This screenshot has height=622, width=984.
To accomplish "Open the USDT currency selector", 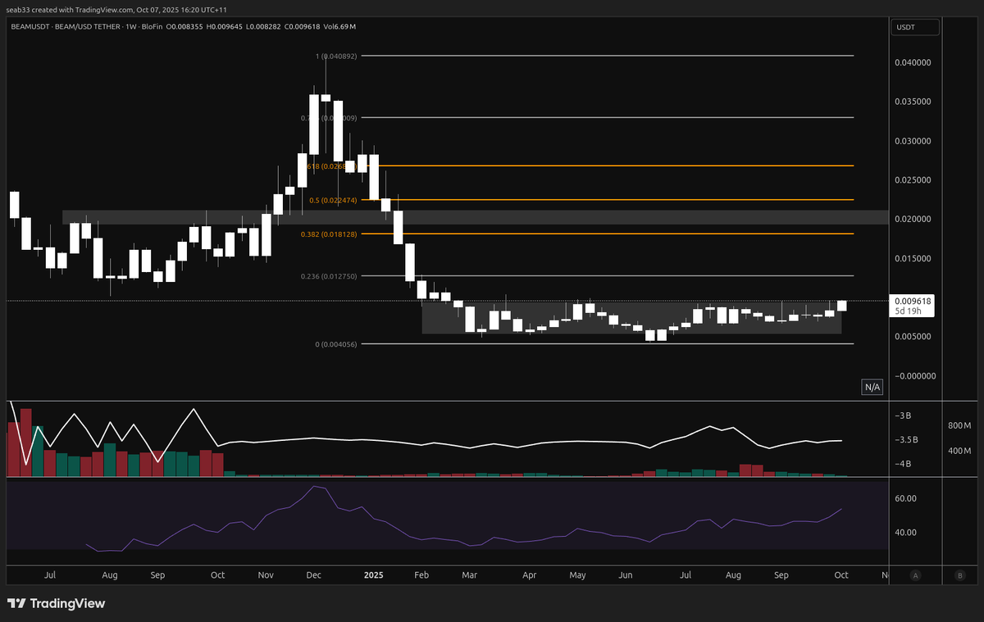I will (x=914, y=27).
